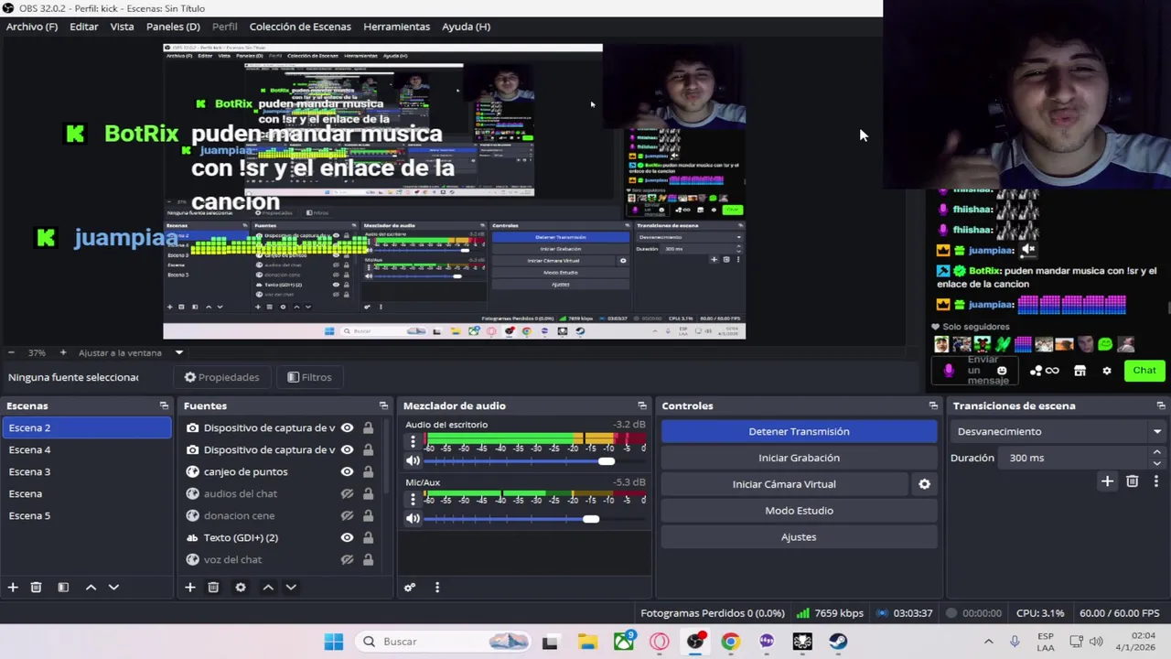Show donacion cene source
This screenshot has width=1171, height=659.
point(347,515)
